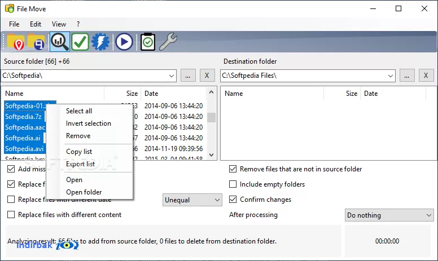The width and height of the screenshot is (438, 261).
Task: Open settings with the wrench icon
Action: coord(168,42)
